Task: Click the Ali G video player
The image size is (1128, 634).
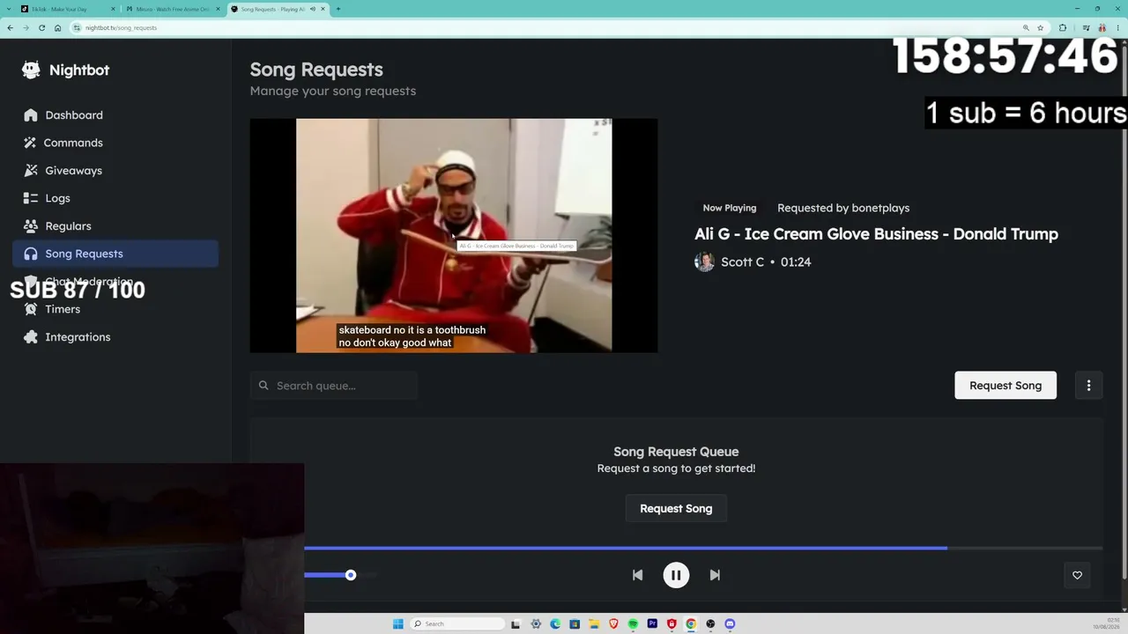Action: [454, 236]
